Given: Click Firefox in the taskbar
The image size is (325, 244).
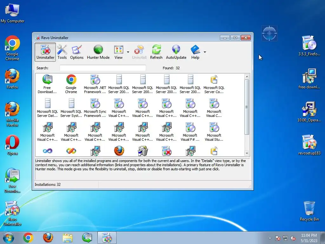Looking at the screenshot, I should (48, 238).
